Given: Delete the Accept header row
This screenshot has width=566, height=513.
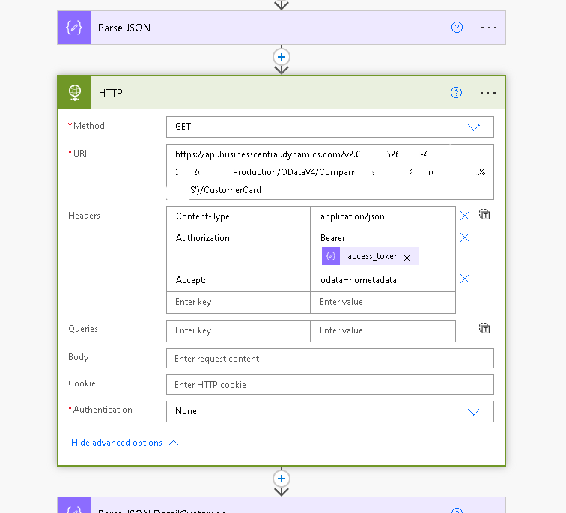Looking at the screenshot, I should (x=465, y=279).
